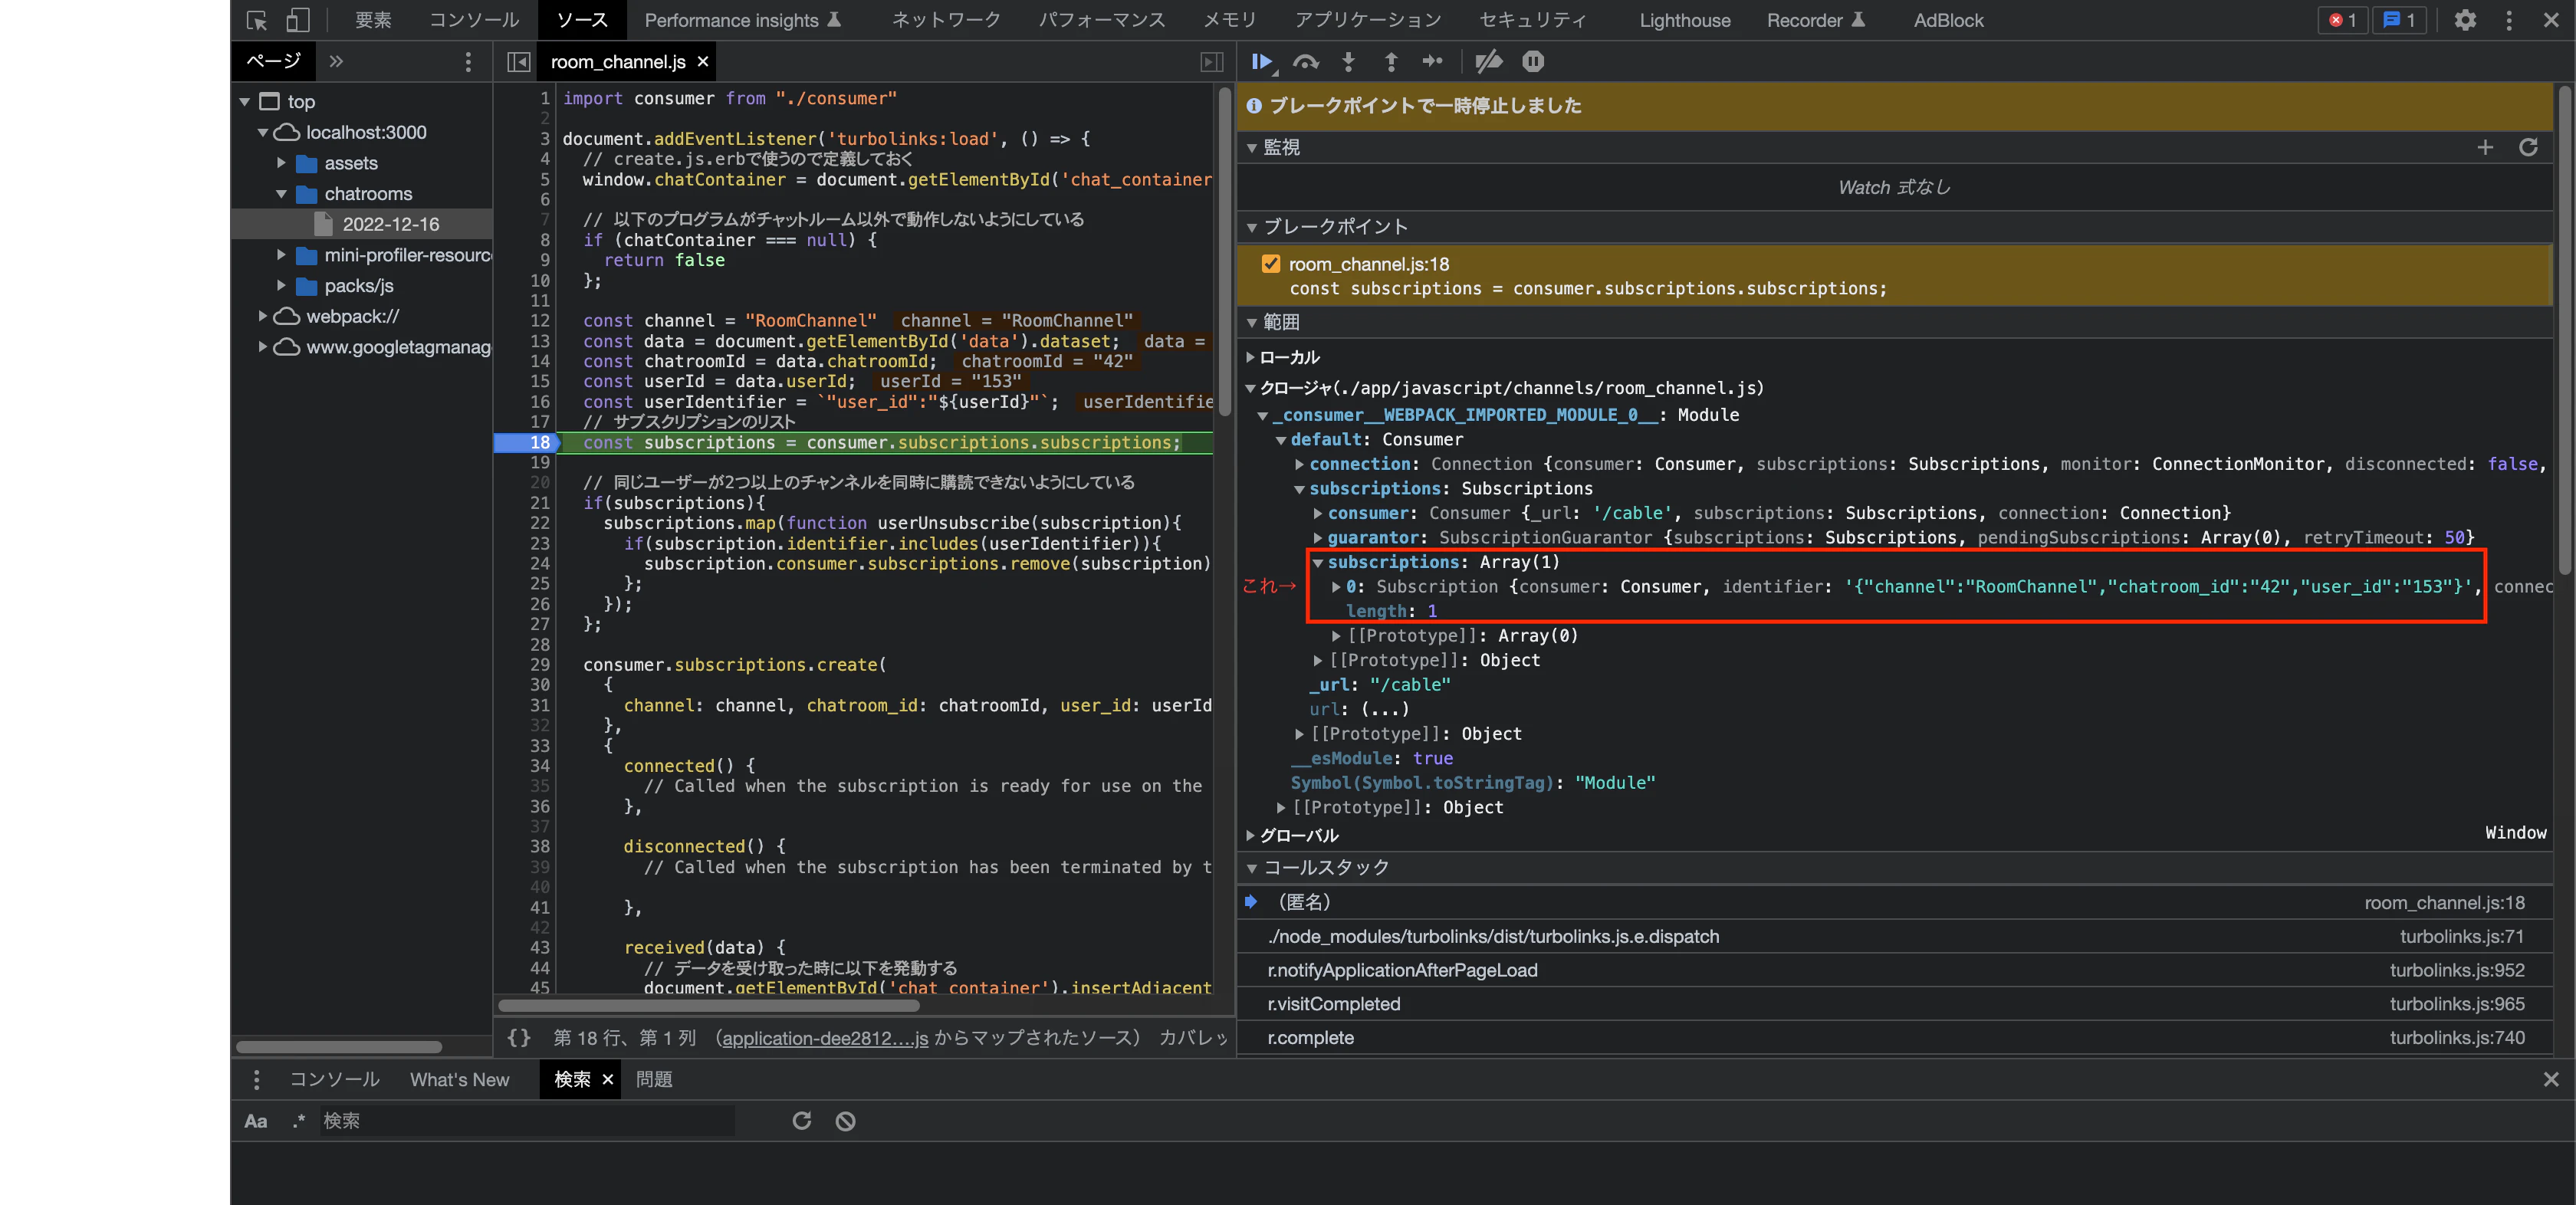Expand the webpack:// tree node

pos(262,316)
